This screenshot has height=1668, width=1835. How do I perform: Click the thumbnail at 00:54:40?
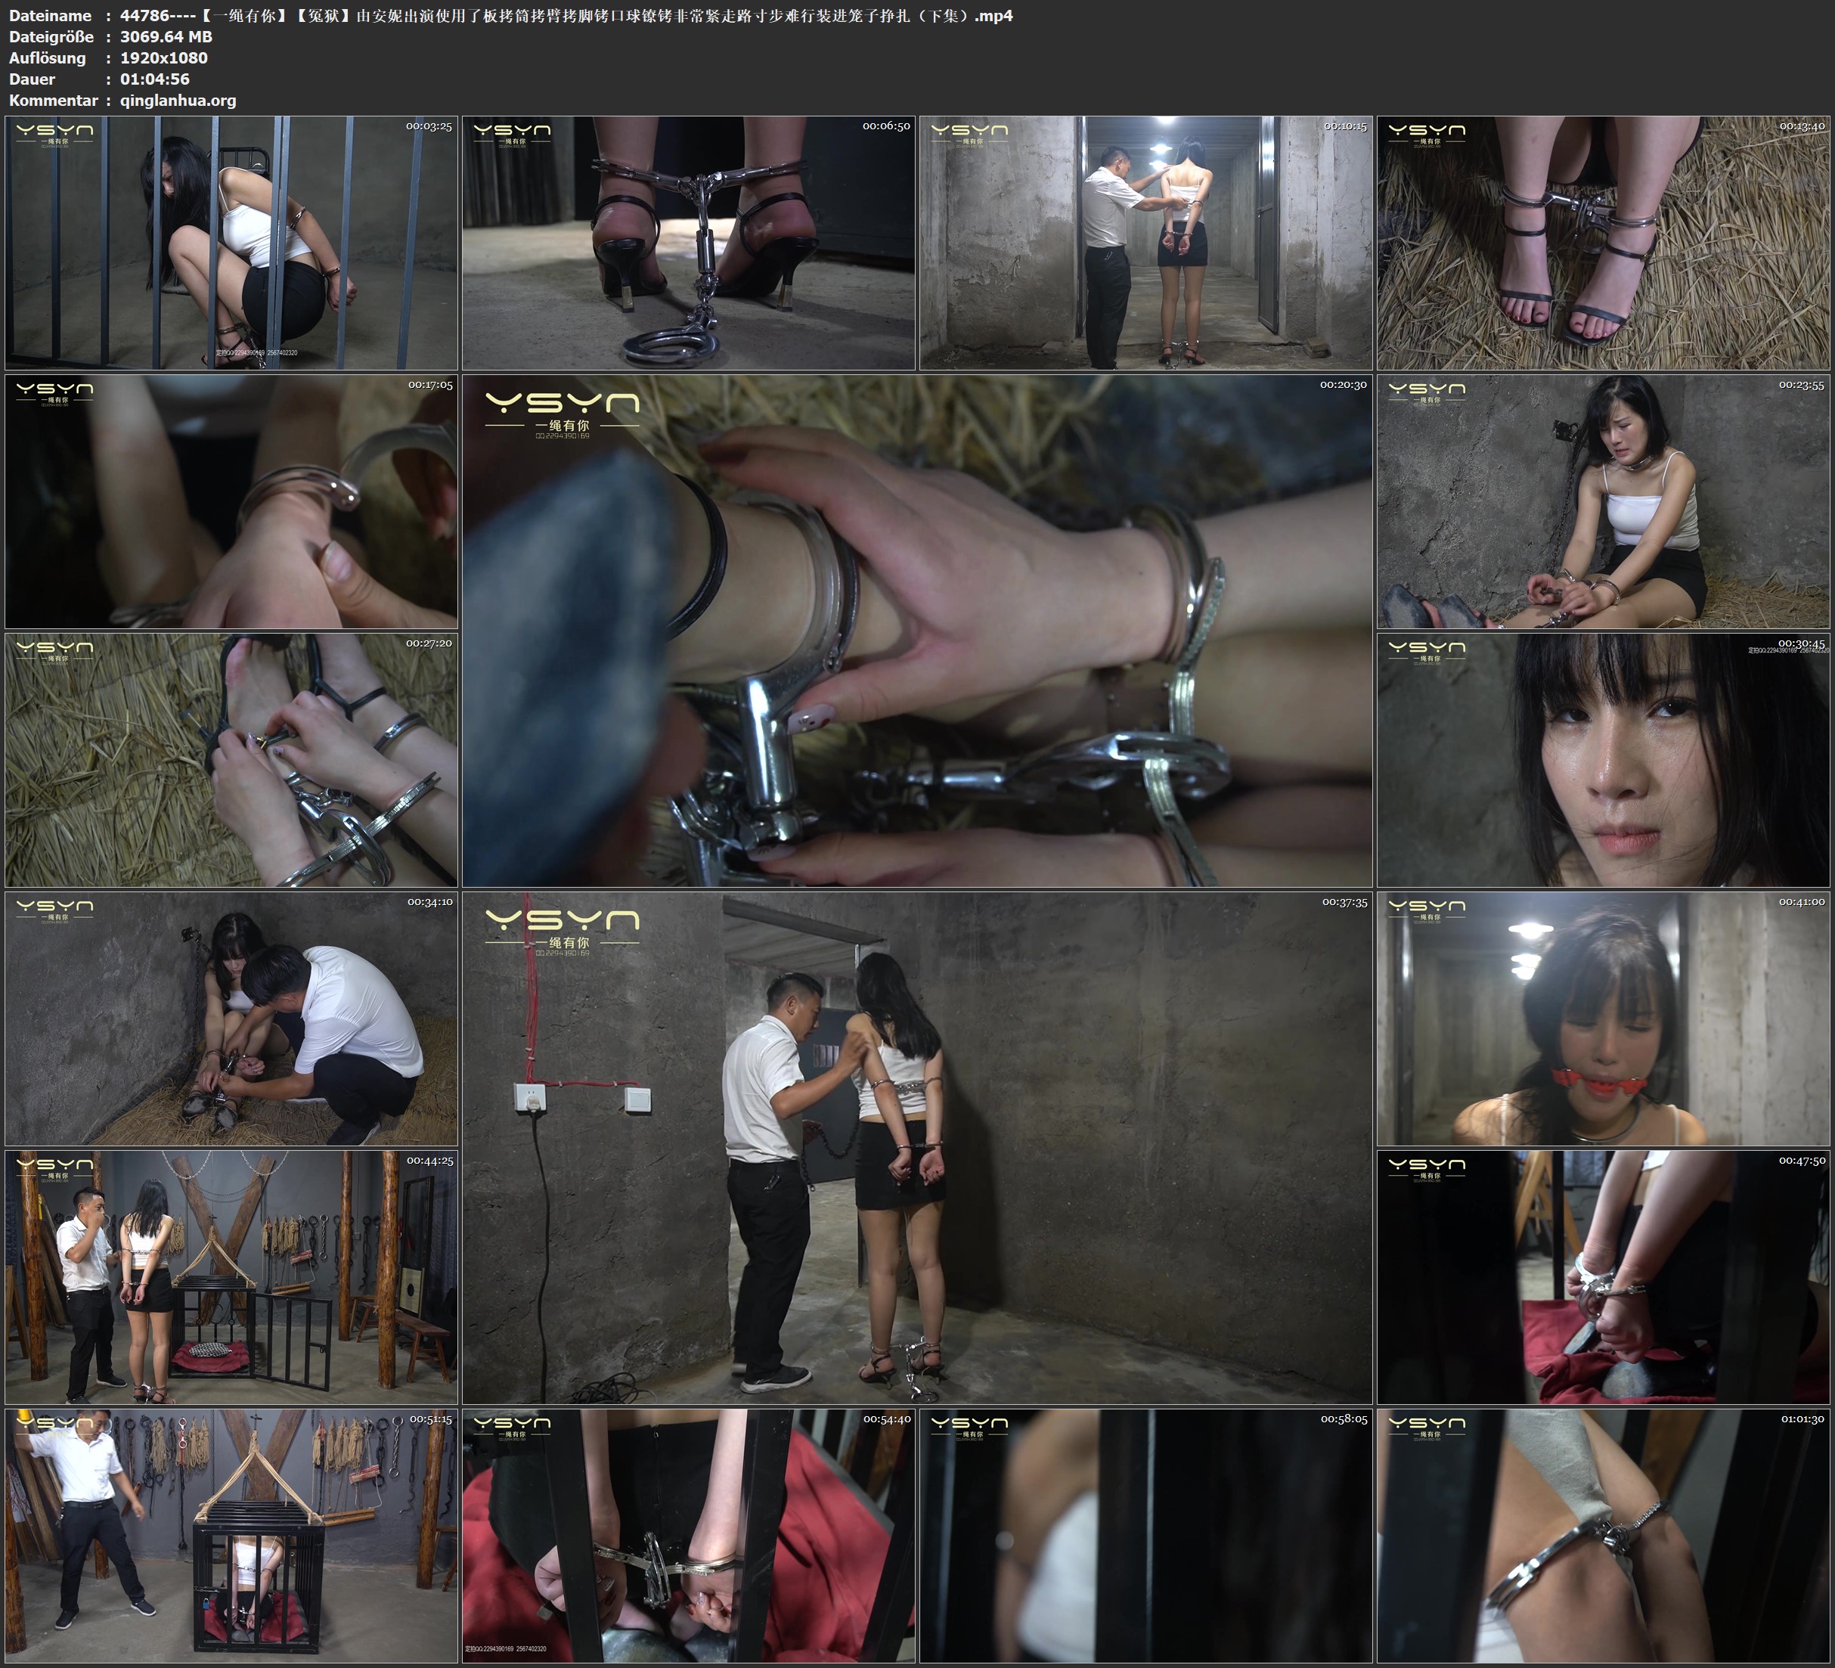tap(688, 1535)
